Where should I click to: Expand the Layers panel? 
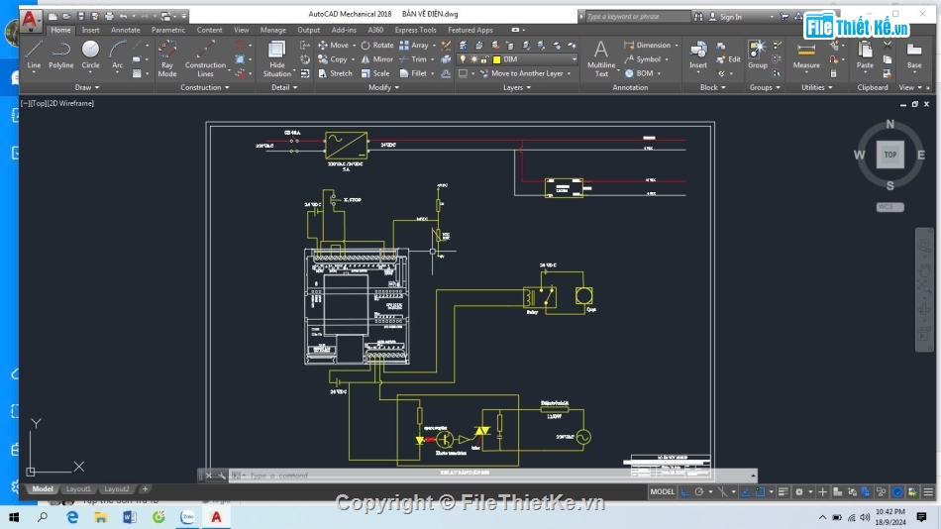click(x=517, y=87)
